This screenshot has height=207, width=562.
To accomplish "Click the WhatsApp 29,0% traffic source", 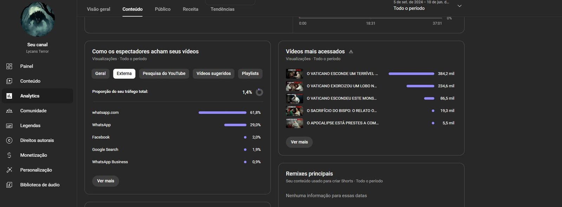I will coord(102,125).
